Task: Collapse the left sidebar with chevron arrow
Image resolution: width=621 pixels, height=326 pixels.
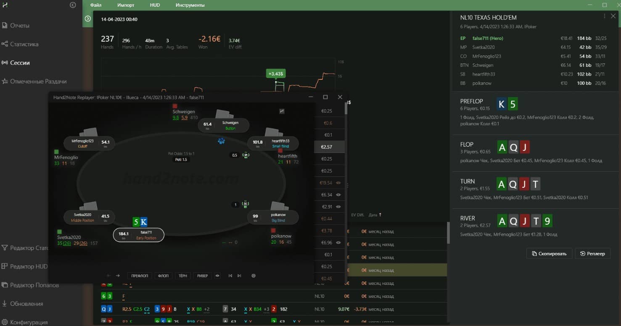Action: pyautogui.click(x=73, y=5)
